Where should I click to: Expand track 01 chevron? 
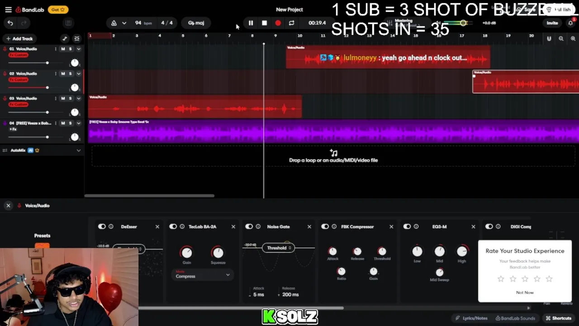(78, 49)
